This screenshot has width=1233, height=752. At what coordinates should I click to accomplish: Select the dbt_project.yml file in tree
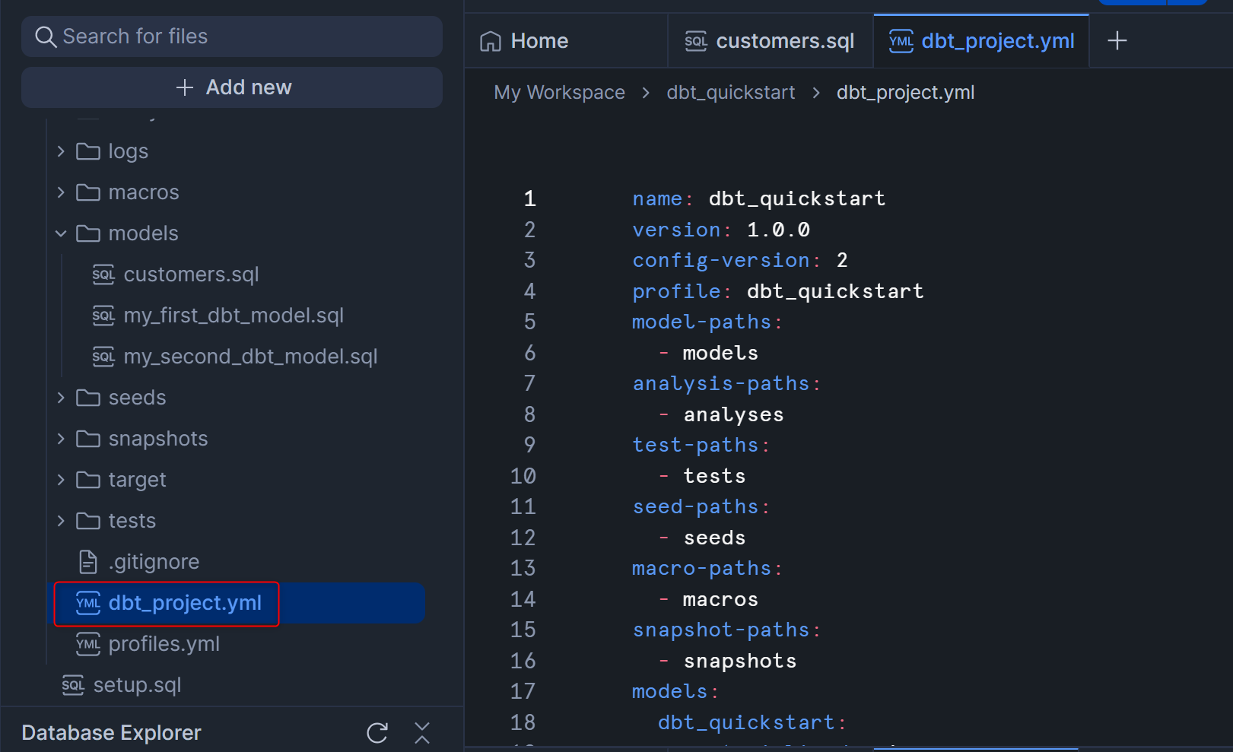pyautogui.click(x=185, y=603)
